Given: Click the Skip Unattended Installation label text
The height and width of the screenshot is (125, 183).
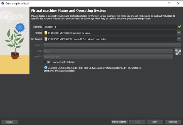Looking at the screenshot, I should 61,62.
